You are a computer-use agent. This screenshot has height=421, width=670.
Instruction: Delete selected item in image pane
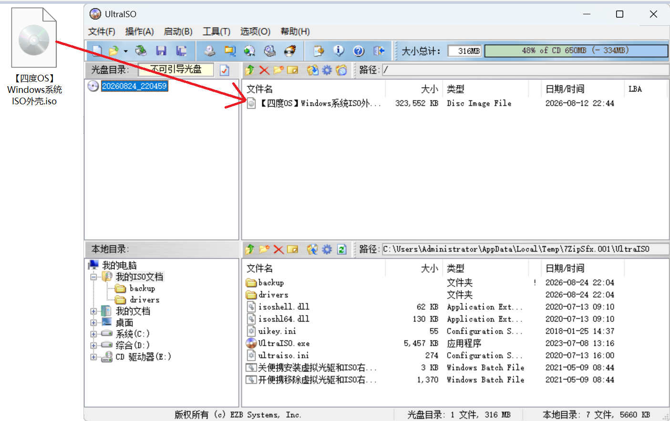pos(264,70)
